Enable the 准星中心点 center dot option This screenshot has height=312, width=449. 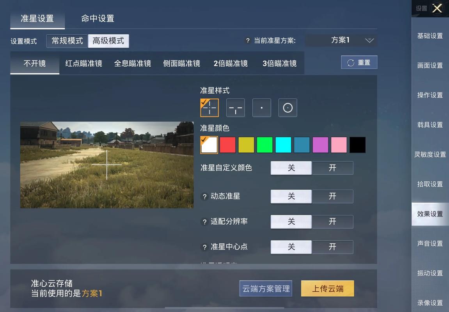point(333,247)
